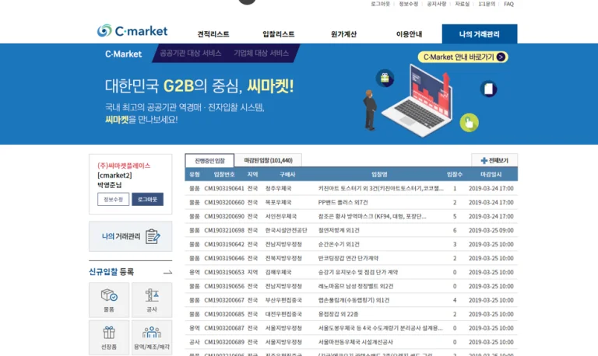Click the 전체보기 button
Screen dimensions: 598x356
coord(494,161)
